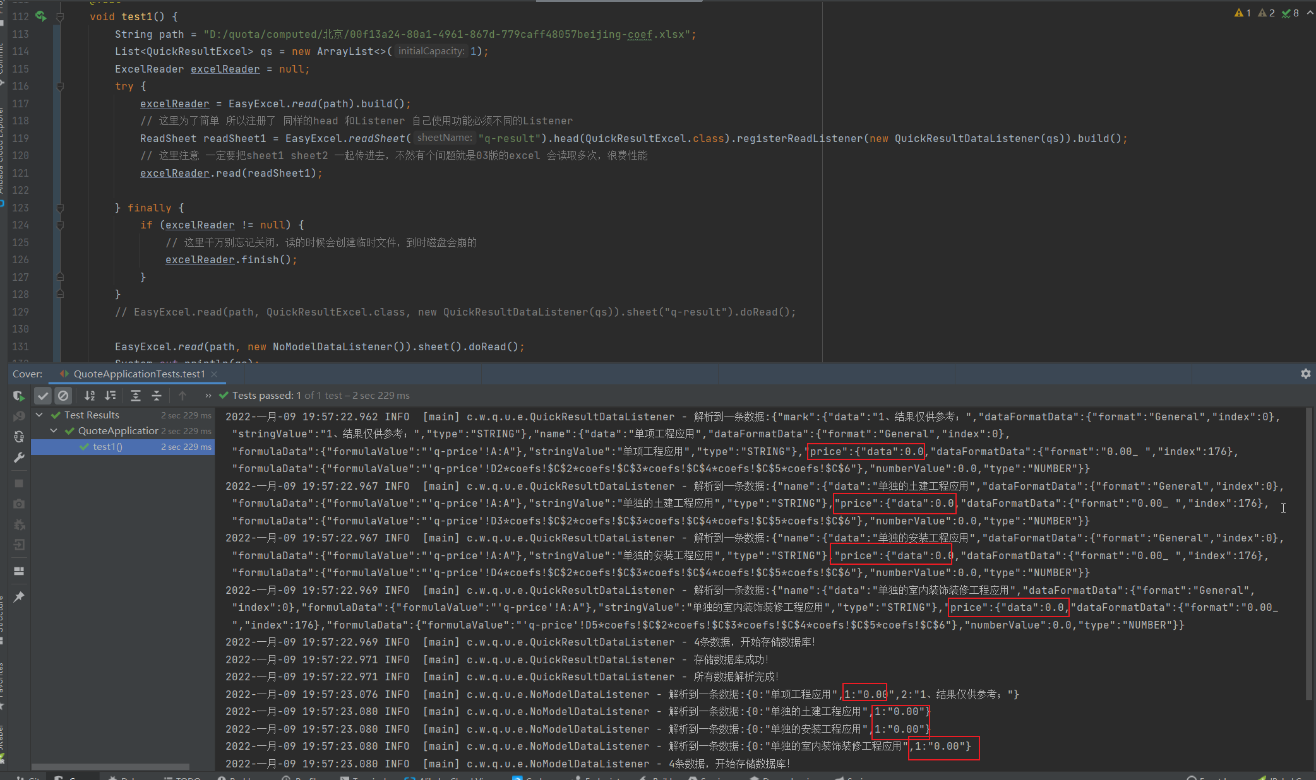Click run test gutter icon line 112

pos(41,16)
